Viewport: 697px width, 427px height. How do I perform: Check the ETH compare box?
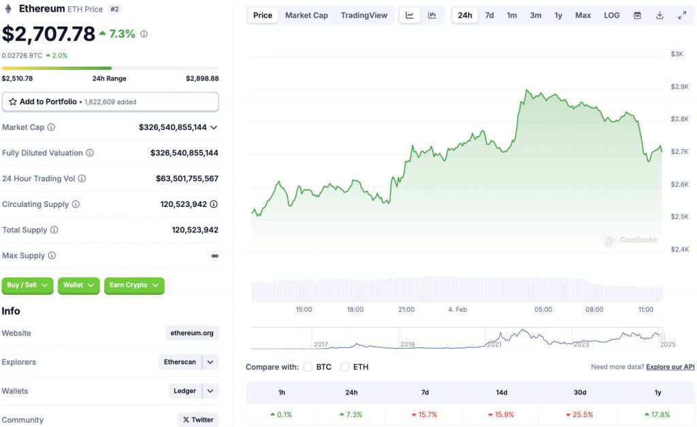point(344,366)
